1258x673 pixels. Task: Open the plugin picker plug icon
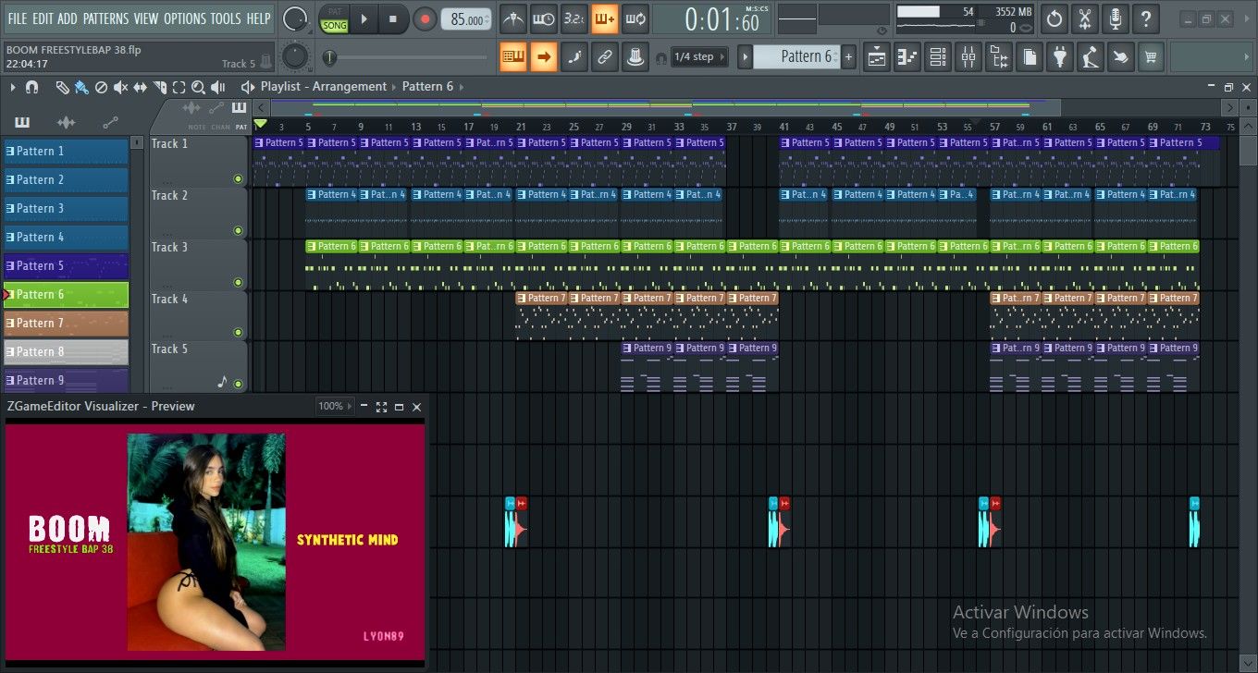tap(1059, 56)
